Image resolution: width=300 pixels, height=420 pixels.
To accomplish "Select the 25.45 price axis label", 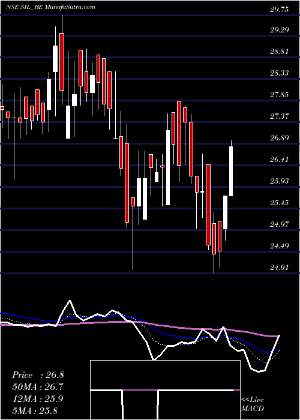I will pyautogui.click(x=280, y=203).
